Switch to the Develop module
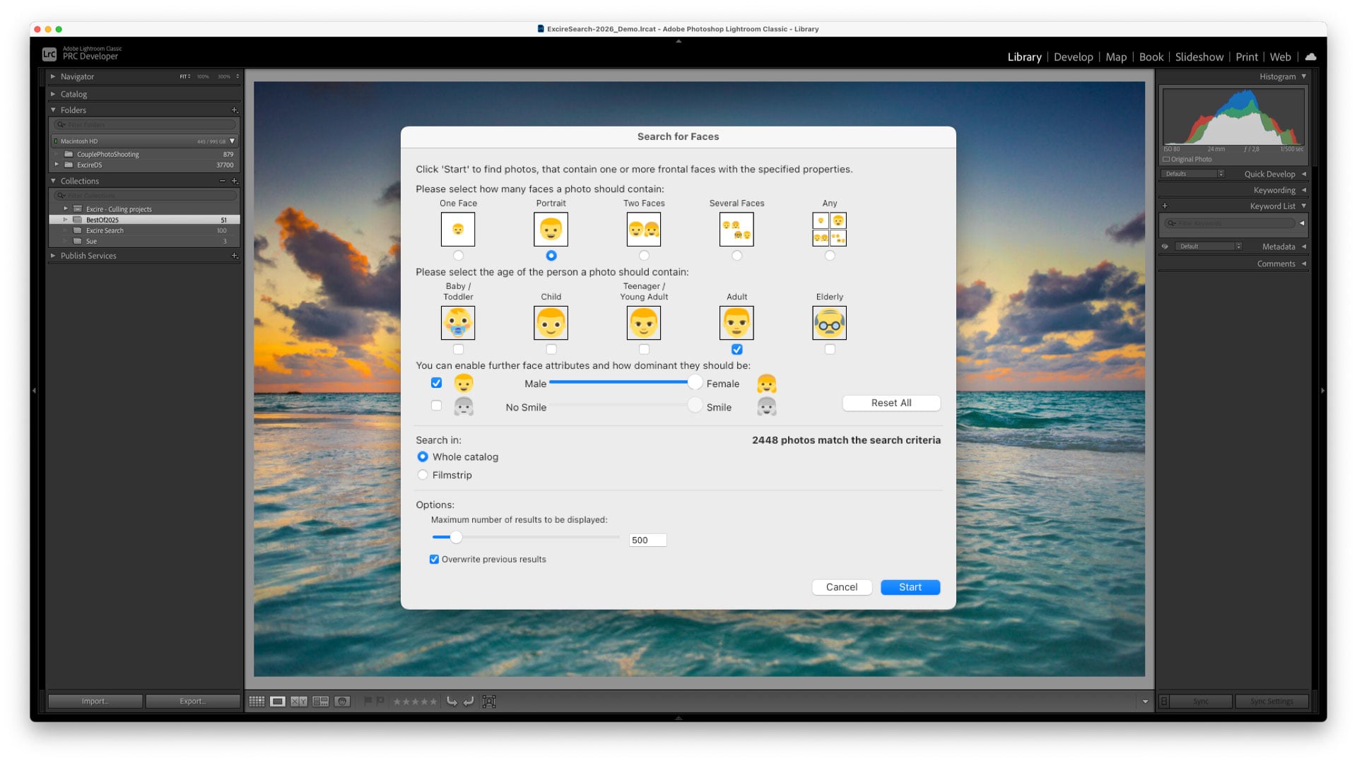Image resolution: width=1357 pixels, height=763 pixels. click(1073, 57)
